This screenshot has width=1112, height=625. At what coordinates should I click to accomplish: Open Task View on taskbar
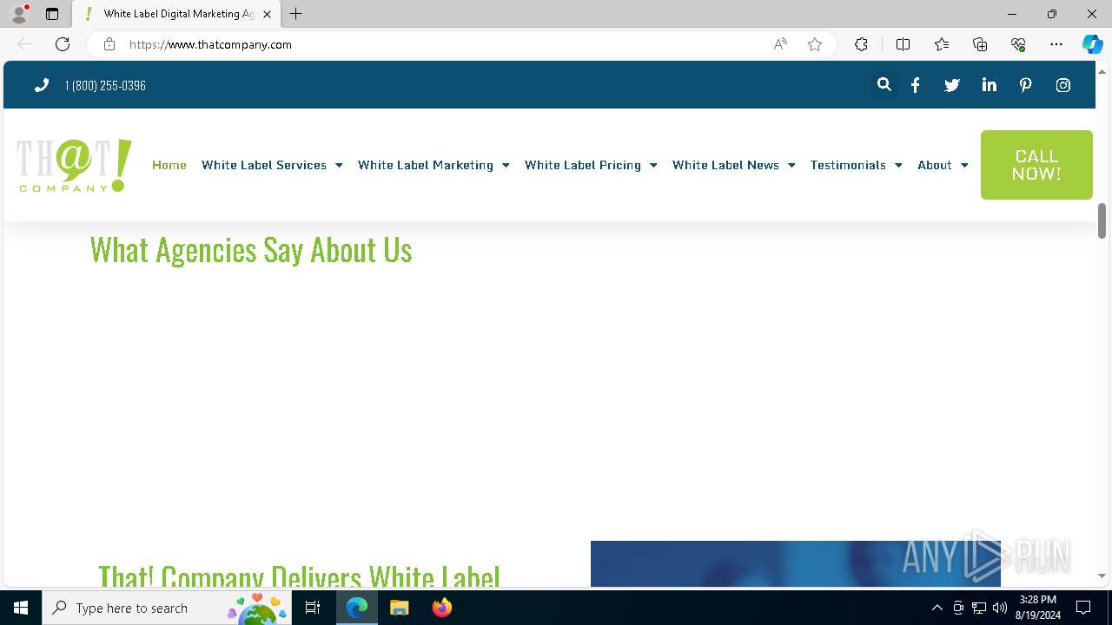coord(313,608)
